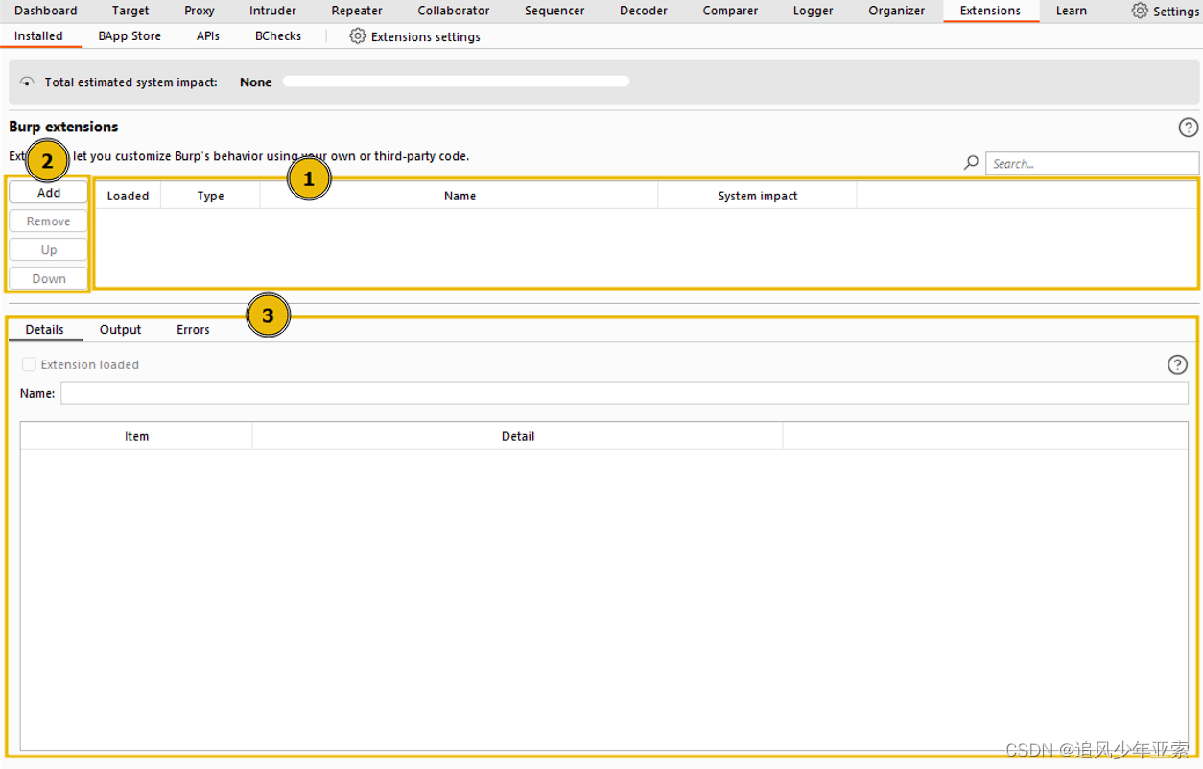The width and height of the screenshot is (1203, 769).
Task: Switch to the Output tab
Action: tap(120, 329)
